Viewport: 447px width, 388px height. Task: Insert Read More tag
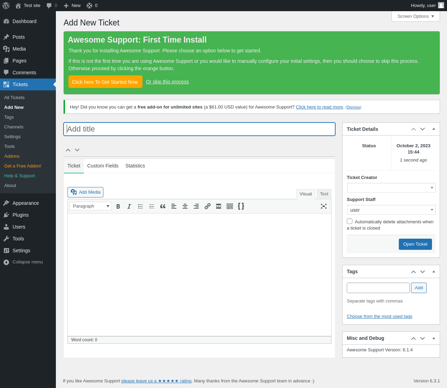(219, 206)
